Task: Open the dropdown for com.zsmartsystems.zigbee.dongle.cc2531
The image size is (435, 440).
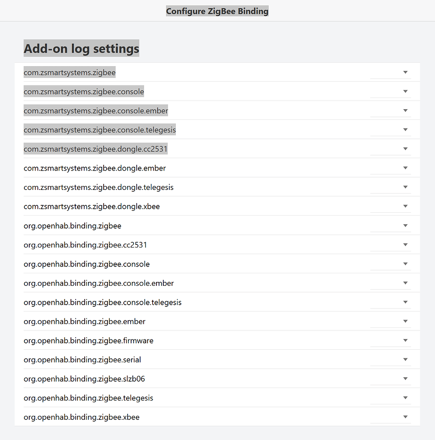Action: tap(404, 148)
